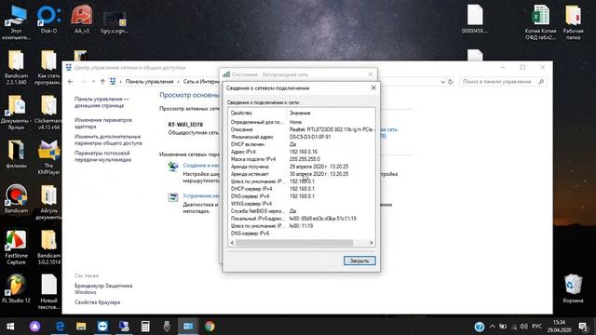Open the фильмы folder on desktop
Image resolution: width=596 pixels, height=335 pixels.
(16, 154)
